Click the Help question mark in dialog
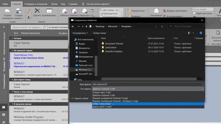The height and width of the screenshot is (124, 221). coord(201,33)
